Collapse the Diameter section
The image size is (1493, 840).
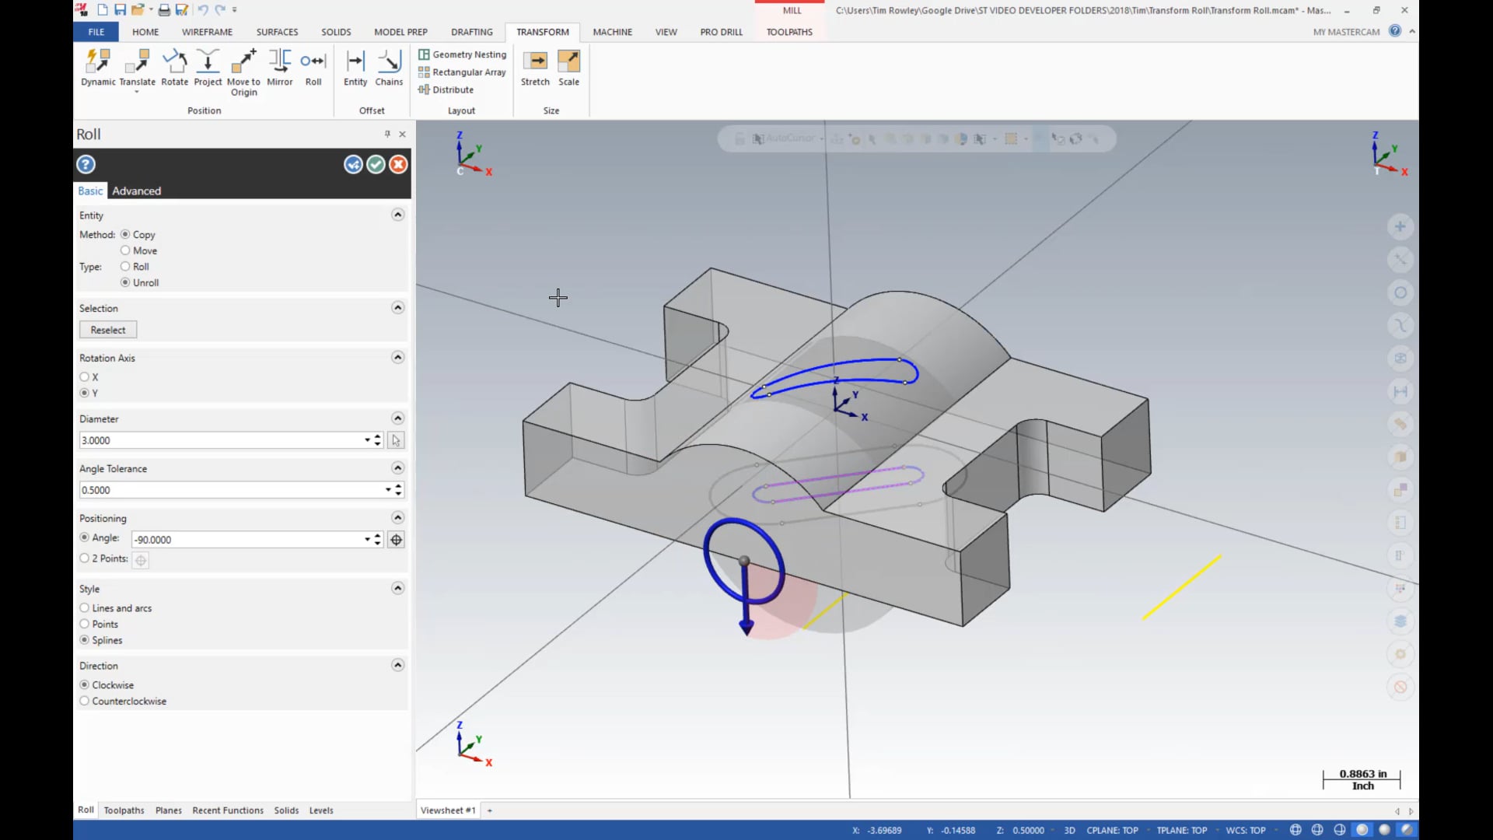click(397, 418)
